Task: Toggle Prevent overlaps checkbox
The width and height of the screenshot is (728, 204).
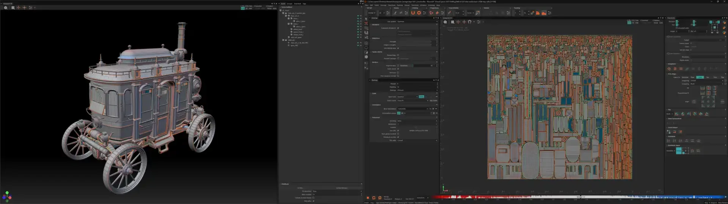Action: tap(398, 59)
